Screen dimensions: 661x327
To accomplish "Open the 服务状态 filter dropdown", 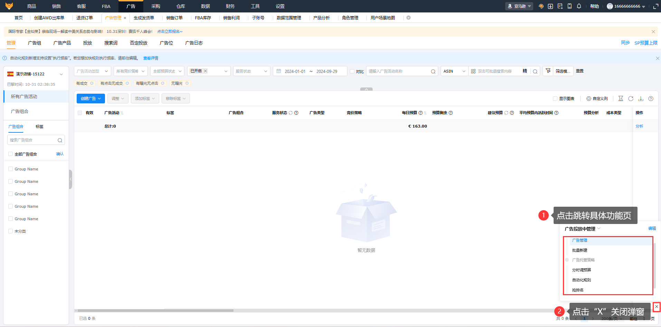I will 251,71.
